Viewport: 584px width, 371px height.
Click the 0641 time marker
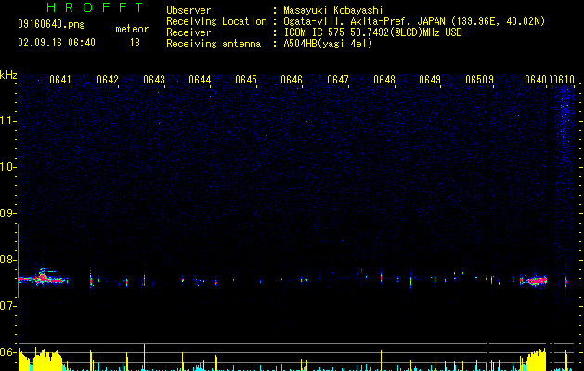pos(60,80)
